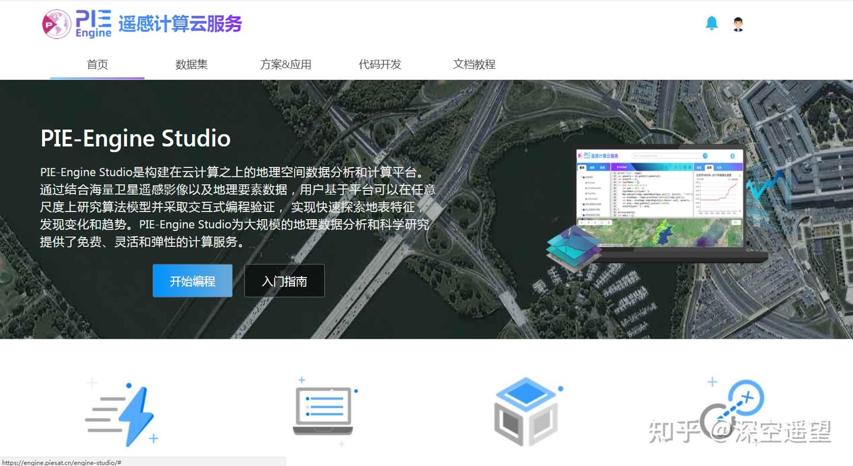
Task: Click the 开始编程 button
Action: click(192, 281)
